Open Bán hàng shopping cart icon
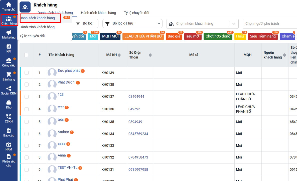The image size is (297, 181). click(9, 74)
